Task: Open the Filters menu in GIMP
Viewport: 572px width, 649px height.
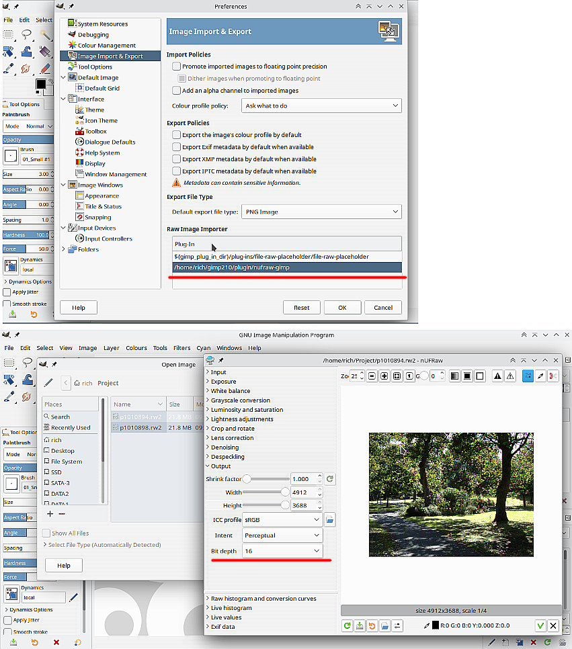Action: coord(182,348)
